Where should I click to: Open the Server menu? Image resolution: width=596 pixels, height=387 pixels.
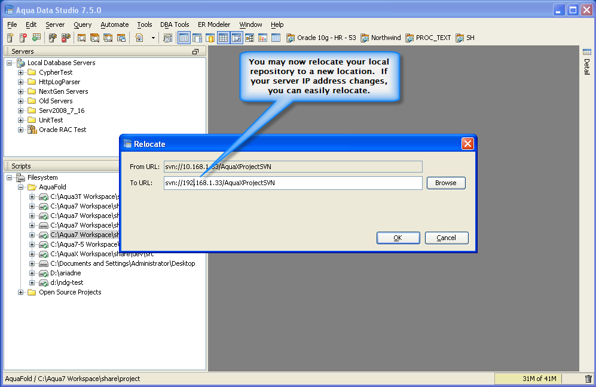[55, 24]
